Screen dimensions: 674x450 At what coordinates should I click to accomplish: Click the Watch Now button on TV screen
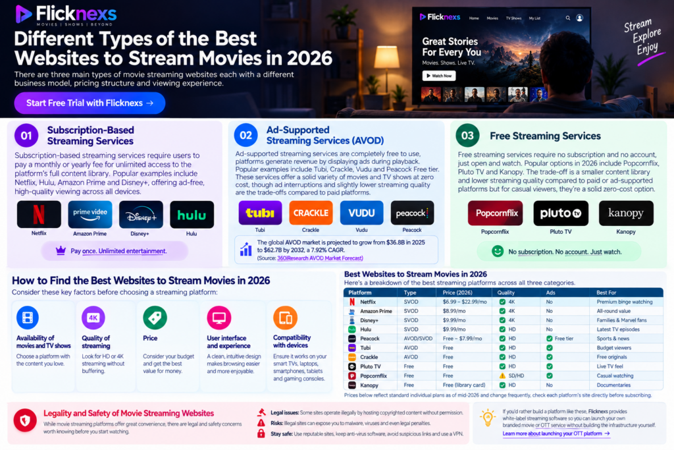tap(439, 76)
